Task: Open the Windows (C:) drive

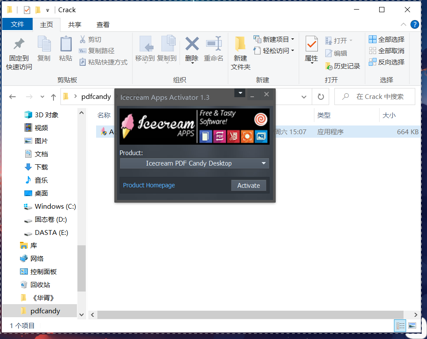Action: click(x=50, y=207)
